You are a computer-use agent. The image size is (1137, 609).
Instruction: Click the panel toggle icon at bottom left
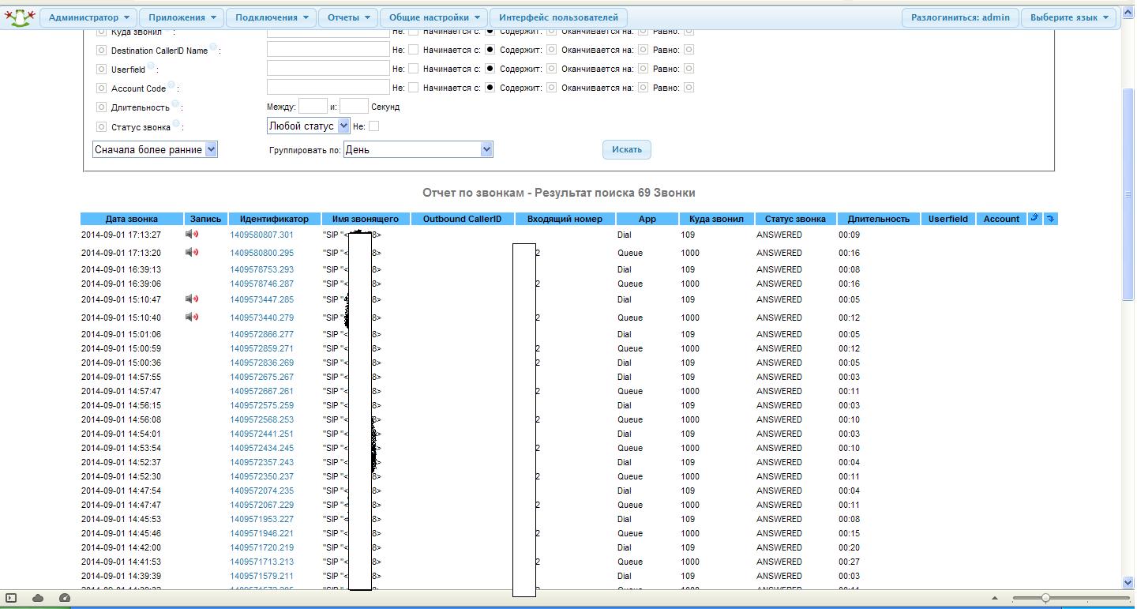click(11, 598)
